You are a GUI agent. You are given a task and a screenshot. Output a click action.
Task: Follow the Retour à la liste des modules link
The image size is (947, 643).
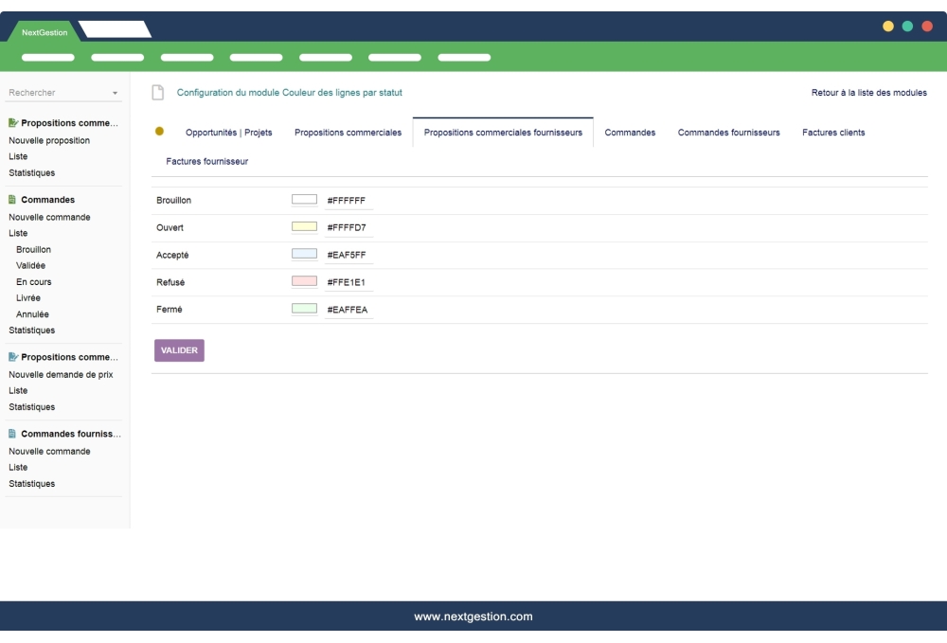click(867, 92)
